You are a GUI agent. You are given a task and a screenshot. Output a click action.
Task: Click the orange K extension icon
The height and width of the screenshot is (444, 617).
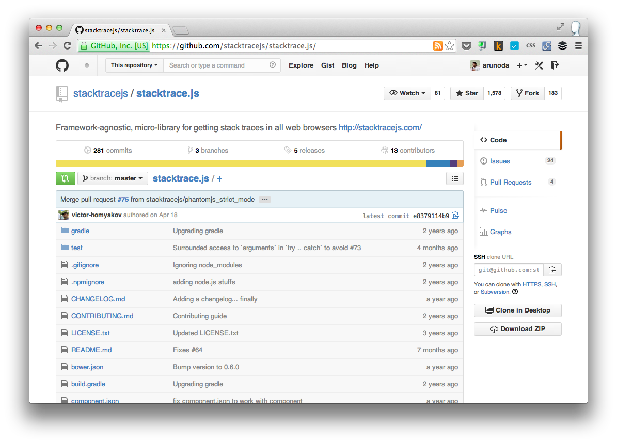pyautogui.click(x=498, y=45)
